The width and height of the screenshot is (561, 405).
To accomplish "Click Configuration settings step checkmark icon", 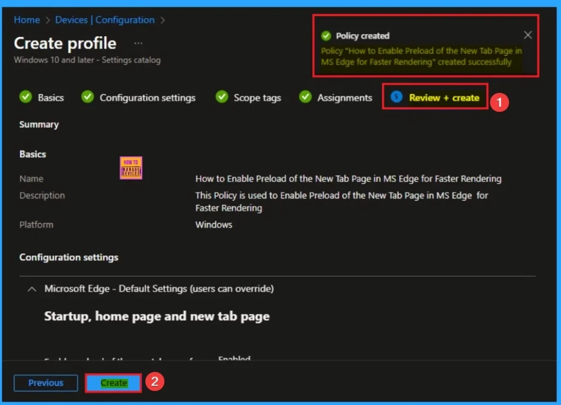I will tap(87, 97).
